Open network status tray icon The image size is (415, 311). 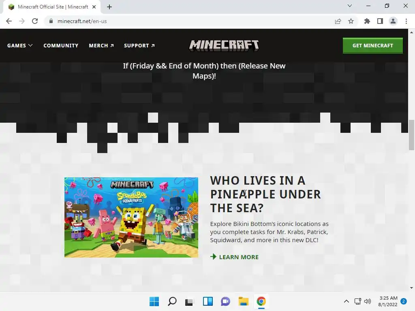357,301
